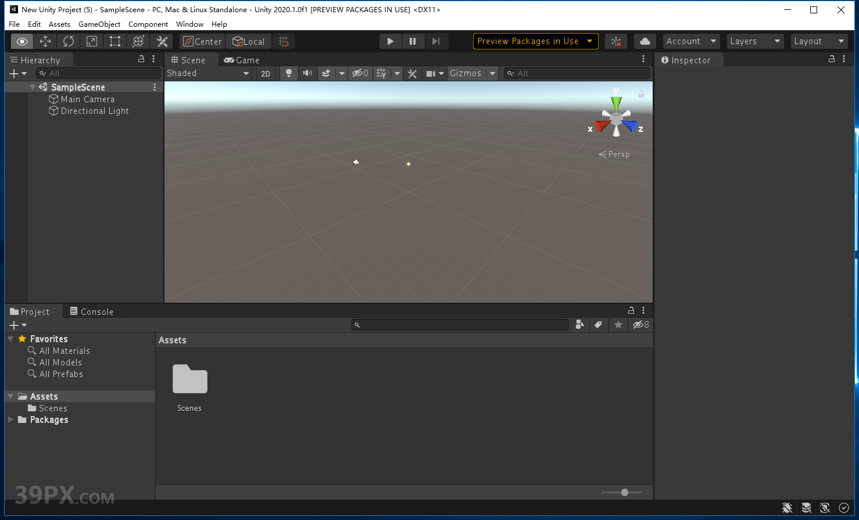Click the Gizmos button

(x=466, y=73)
